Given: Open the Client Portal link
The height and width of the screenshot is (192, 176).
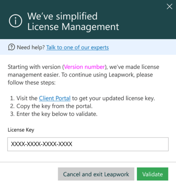Looking at the screenshot, I should [55, 98].
